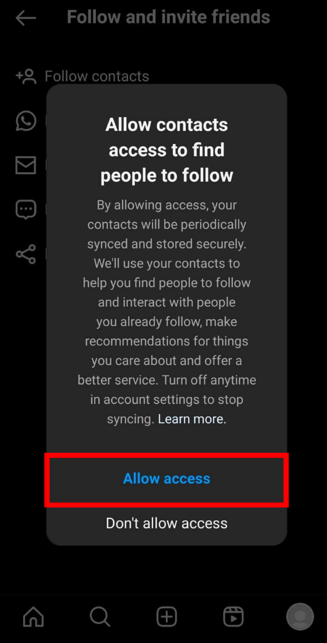Viewport: 327px width, 643px height.
Task: Tap the email envelope invite icon
Action: (x=26, y=165)
